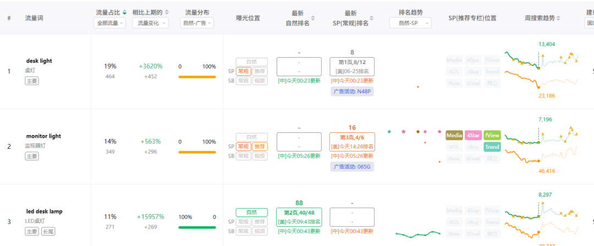Toggle SB 视频 tag for monitor light
This screenshot has width=594, height=246.
click(x=260, y=156)
